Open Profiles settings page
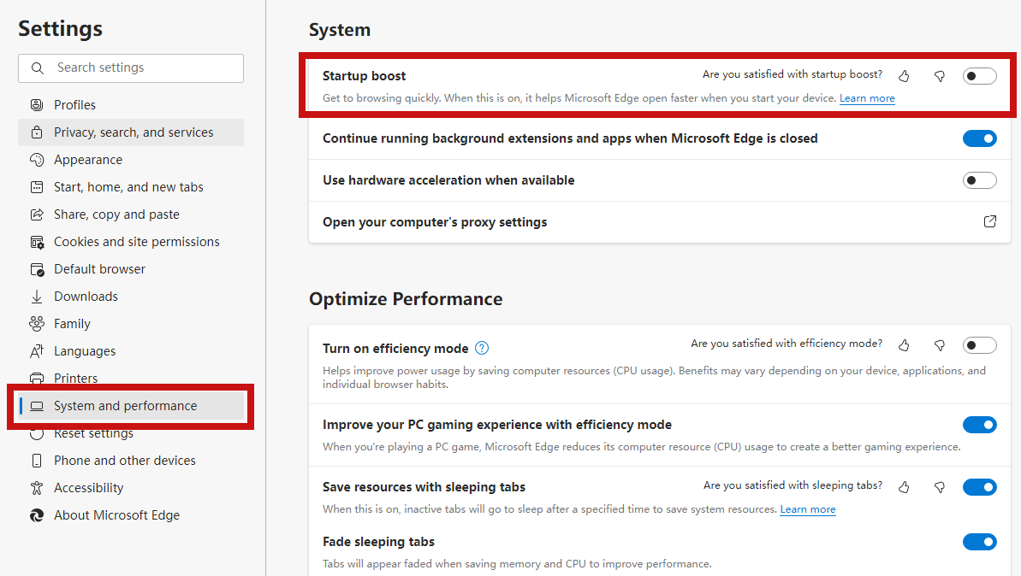Screen dimensions: 1021x576 point(131,104)
